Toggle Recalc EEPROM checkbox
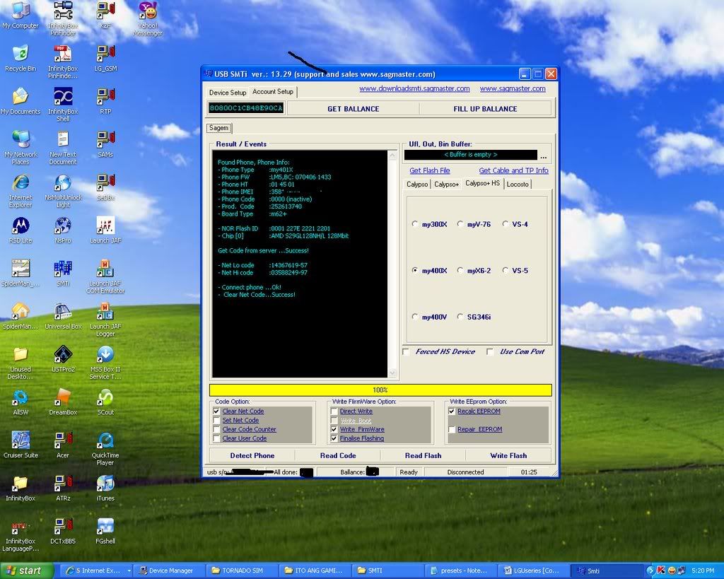This screenshot has height=579, width=724. coord(452,411)
